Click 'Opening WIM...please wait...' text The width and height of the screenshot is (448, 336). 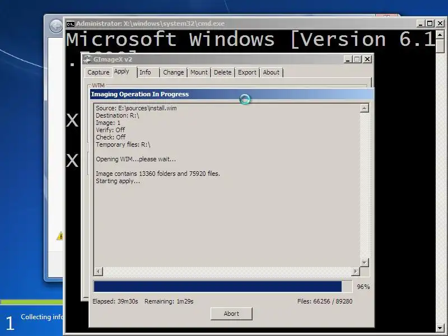click(x=136, y=159)
